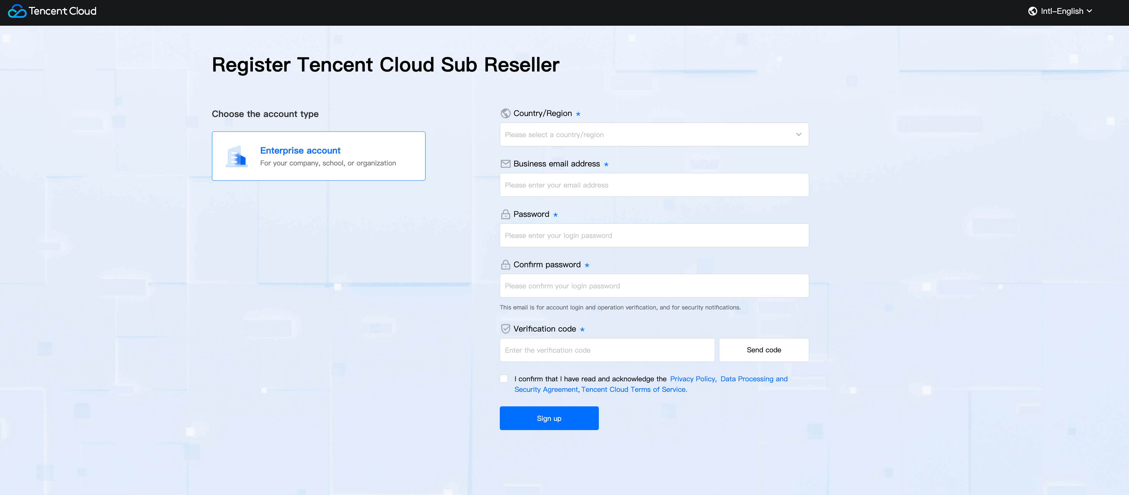
Task: Click the globe icon beside Intl-English
Action: point(1032,12)
